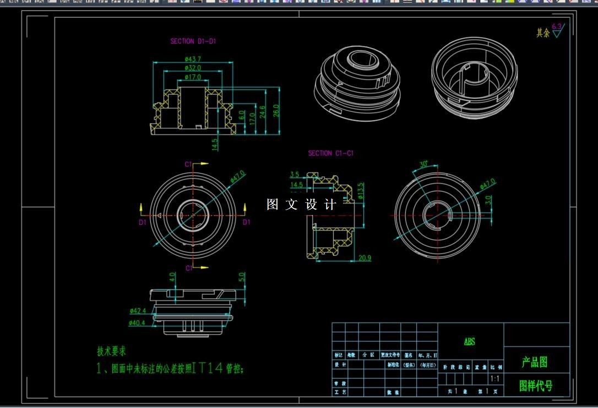
Task: Click the 更改文件号 column header
Action: 390,355
